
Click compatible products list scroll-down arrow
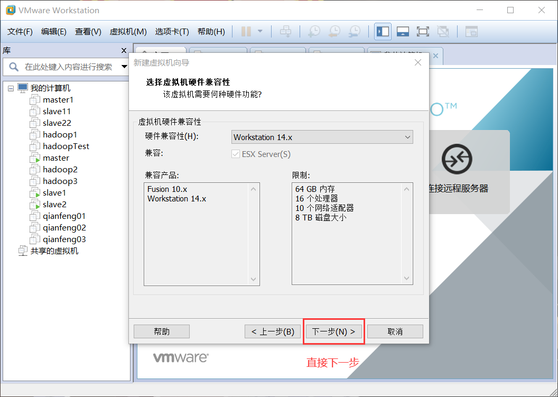click(x=254, y=280)
